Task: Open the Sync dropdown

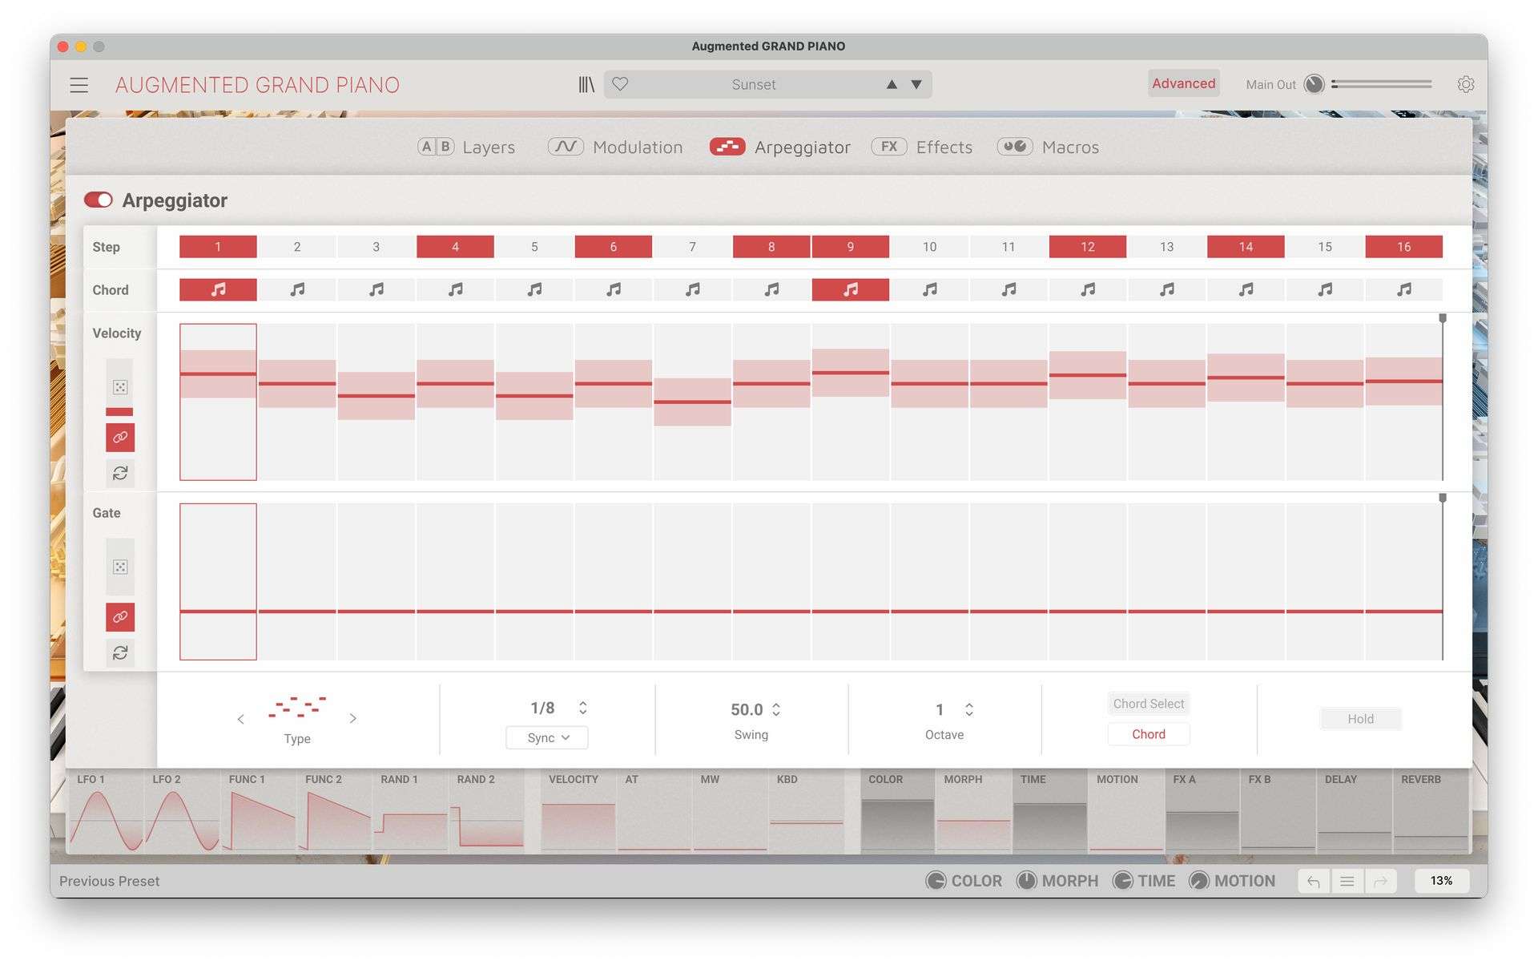Action: [547, 737]
